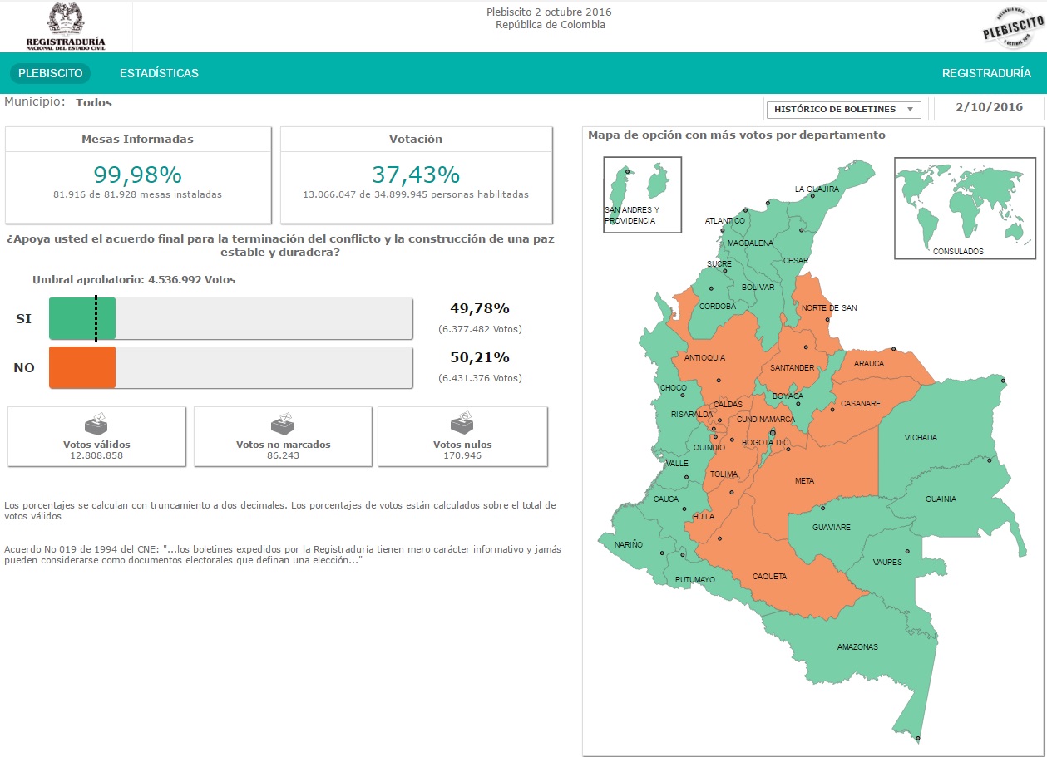The height and width of the screenshot is (757, 1047).
Task: Click the SI percentage "49,78%"
Action: (480, 309)
